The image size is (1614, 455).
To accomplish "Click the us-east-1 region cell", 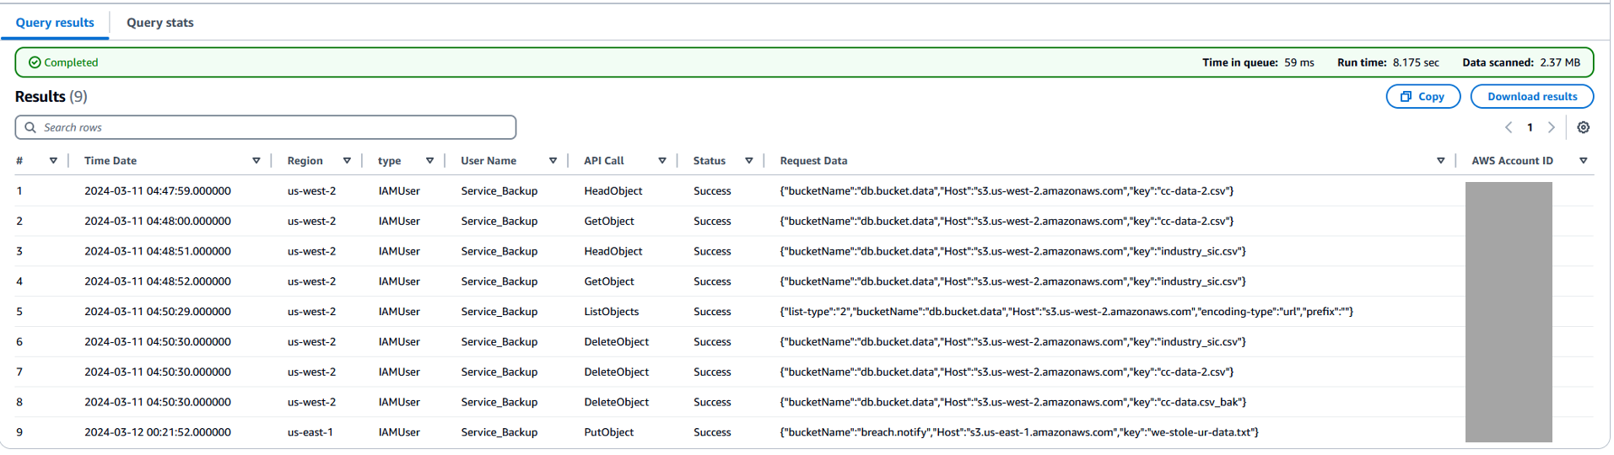I will [310, 433].
